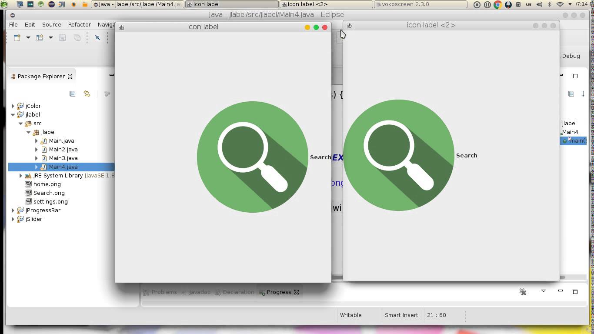This screenshot has width=594, height=334.
Task: Click the greyed icon in Package Explorer toolbar
Action: coord(107,94)
